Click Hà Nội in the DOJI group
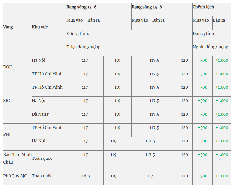 click(x=39, y=60)
